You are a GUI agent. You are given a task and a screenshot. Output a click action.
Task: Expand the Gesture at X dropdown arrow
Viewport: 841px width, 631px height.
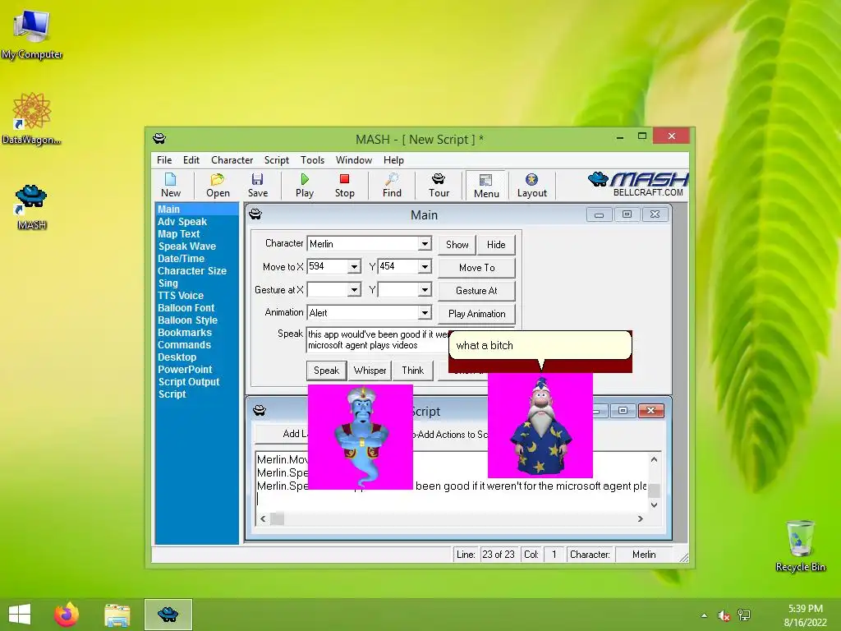tap(354, 290)
